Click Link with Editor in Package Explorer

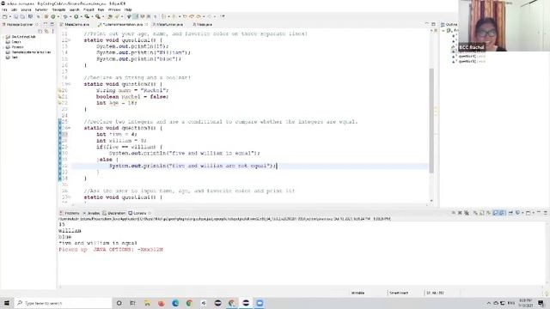pos(46,31)
